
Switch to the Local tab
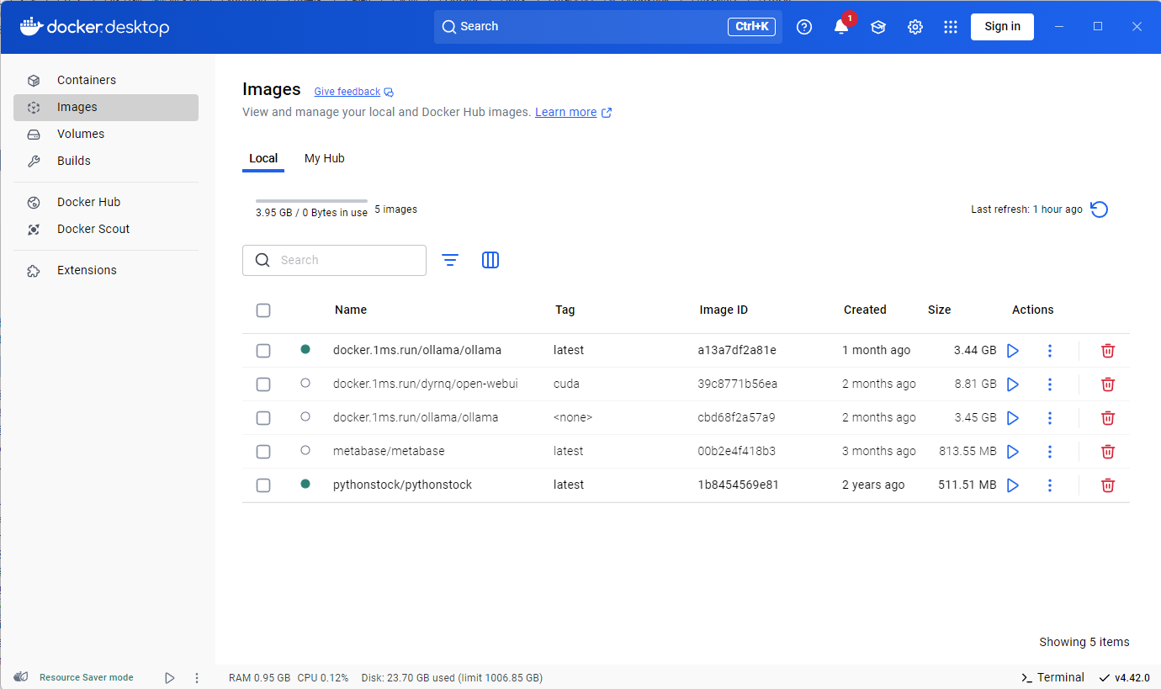tap(263, 158)
